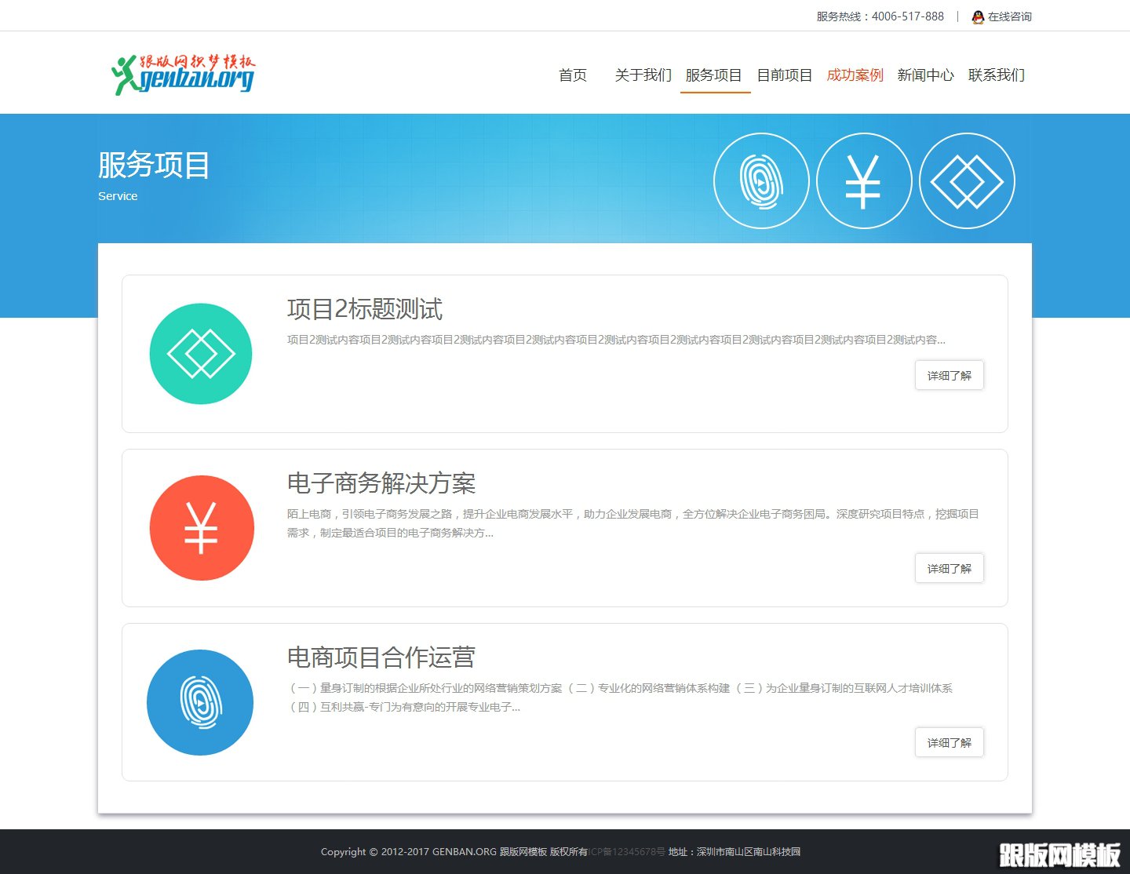
Task: Click the ¥ currency icon in the banner
Action: [x=864, y=180]
